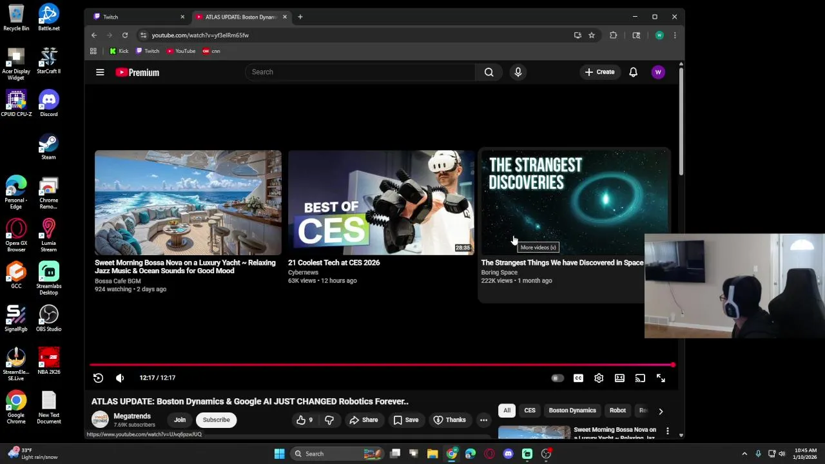
Task: Open the account avatar menu
Action: point(658,72)
